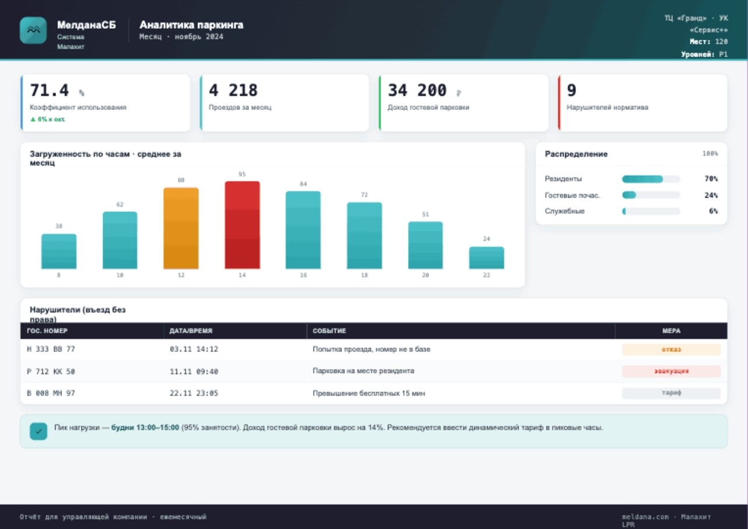Click the Проездов за месяц label
Image resolution: width=748 pixels, height=529 pixels.
click(240, 108)
